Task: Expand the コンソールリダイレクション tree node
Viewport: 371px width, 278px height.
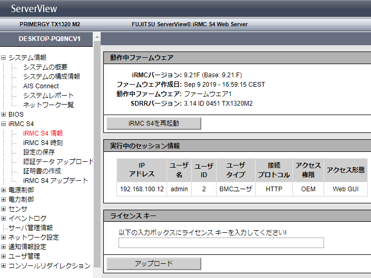Action: click(3, 266)
